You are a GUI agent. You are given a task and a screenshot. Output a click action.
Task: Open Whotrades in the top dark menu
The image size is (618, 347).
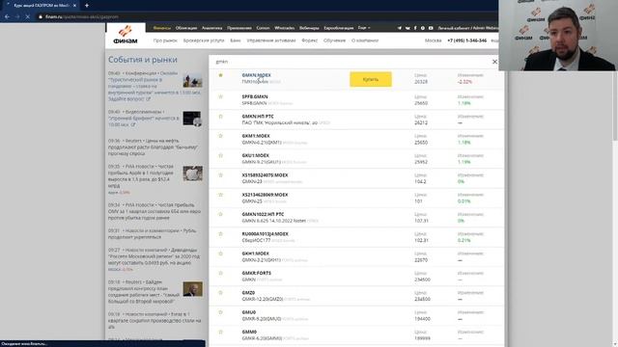pyautogui.click(x=284, y=28)
